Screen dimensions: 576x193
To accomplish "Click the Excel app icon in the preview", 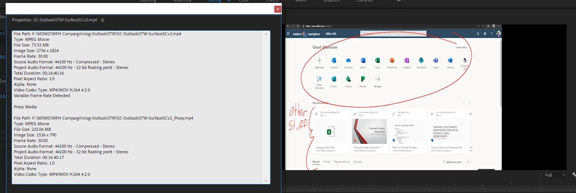I will click(x=377, y=60).
